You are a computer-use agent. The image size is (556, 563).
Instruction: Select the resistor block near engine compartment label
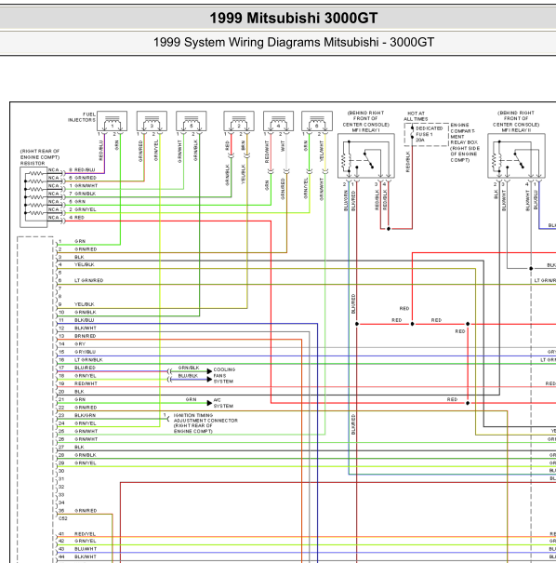click(x=33, y=197)
